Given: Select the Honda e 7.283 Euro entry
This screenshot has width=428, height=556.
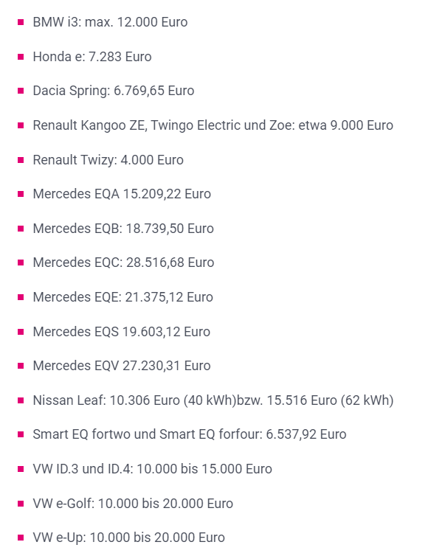Looking at the screenshot, I should click(x=92, y=57).
